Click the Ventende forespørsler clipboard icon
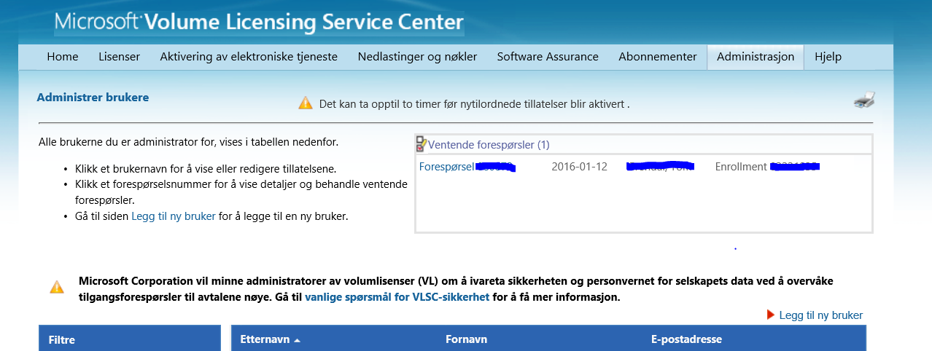Image resolution: width=932 pixels, height=351 pixels. [x=421, y=144]
